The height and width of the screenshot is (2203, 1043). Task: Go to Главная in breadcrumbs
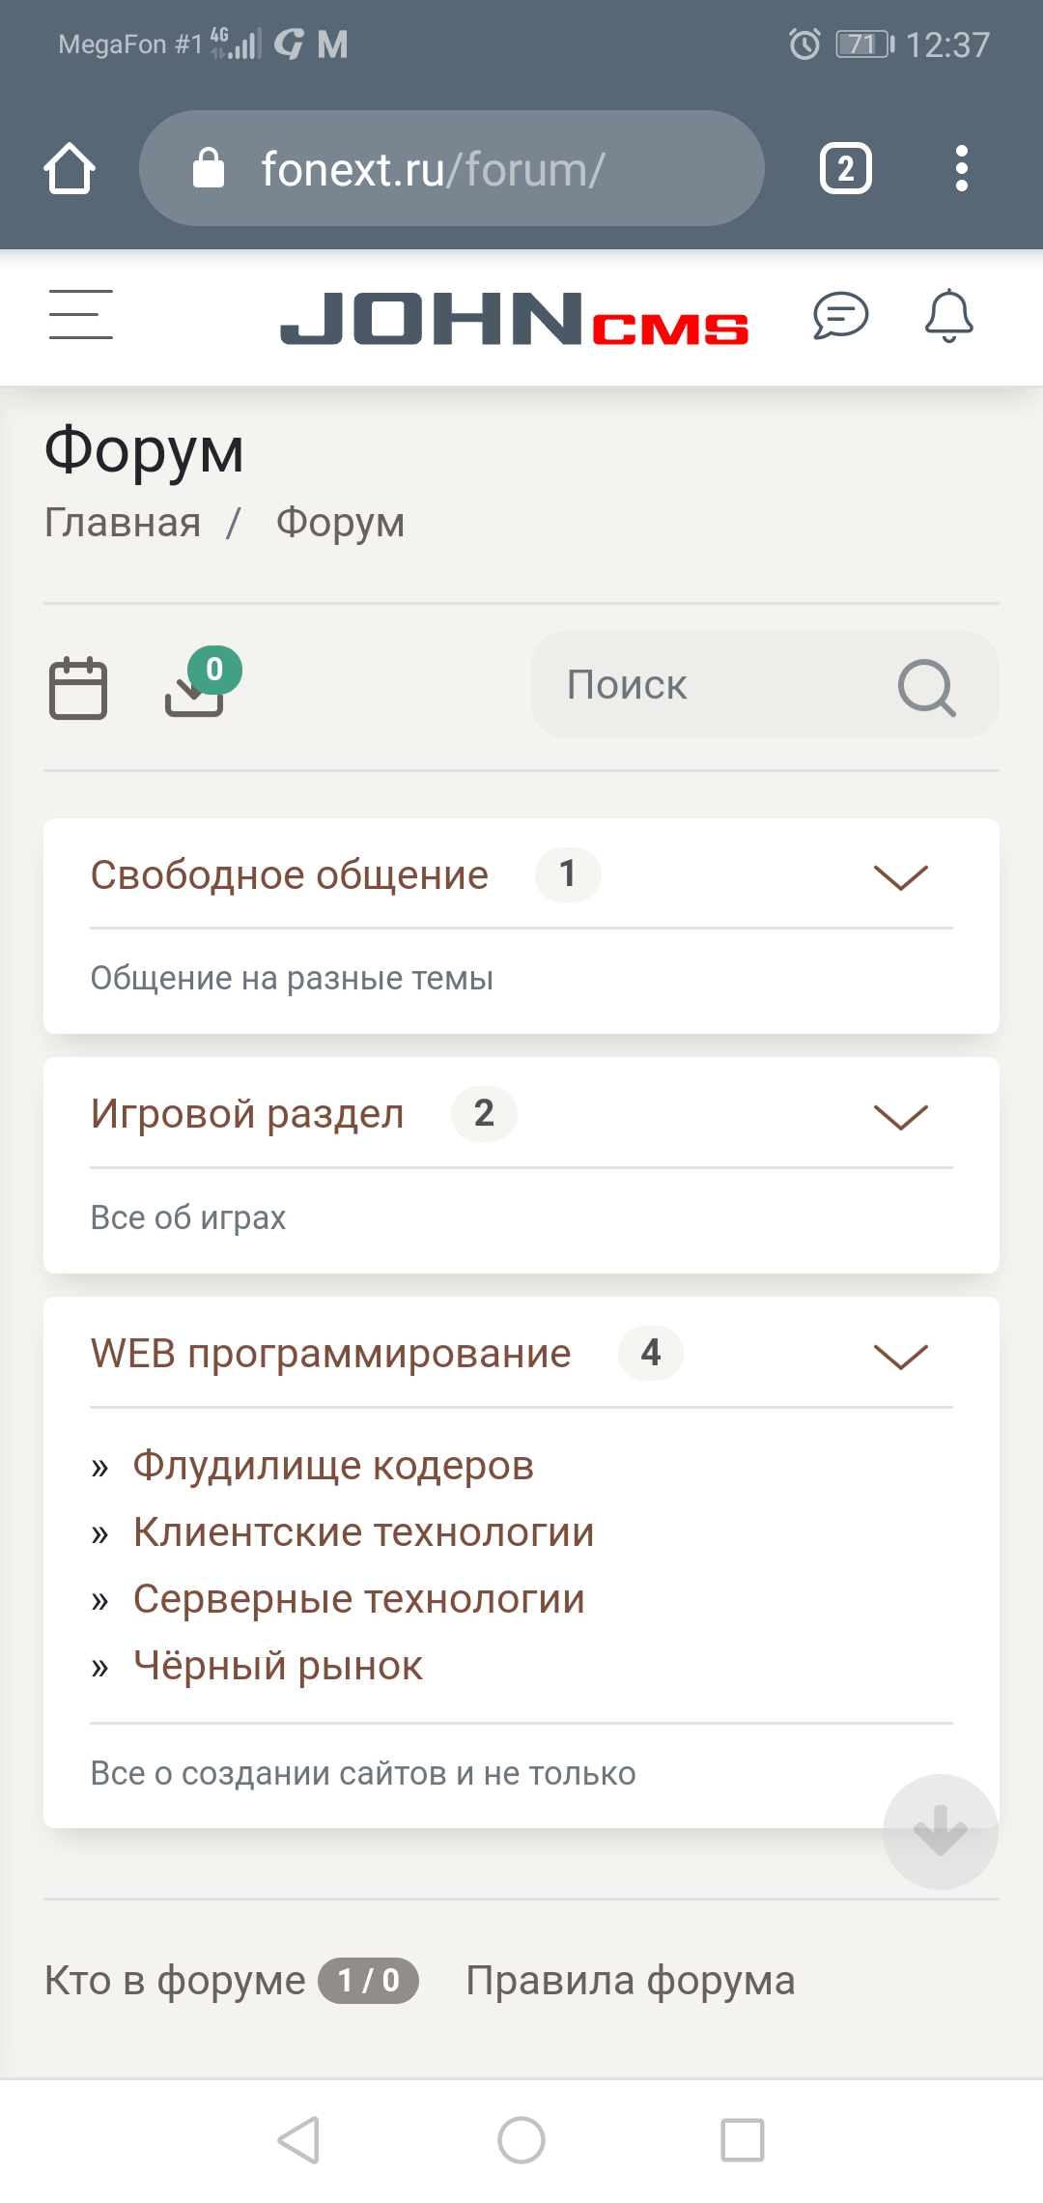pos(123,523)
